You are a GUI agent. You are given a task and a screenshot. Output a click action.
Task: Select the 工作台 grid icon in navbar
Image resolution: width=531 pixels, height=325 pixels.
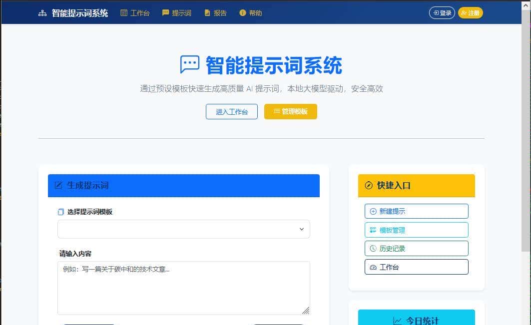pos(124,13)
